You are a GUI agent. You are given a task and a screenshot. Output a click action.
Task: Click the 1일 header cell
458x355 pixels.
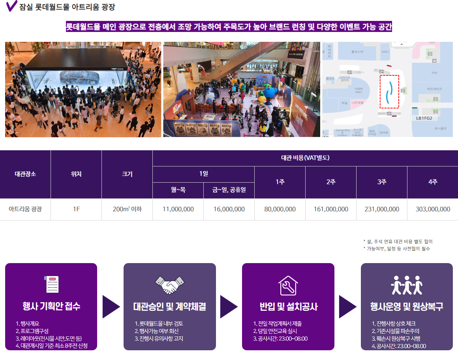(204, 174)
